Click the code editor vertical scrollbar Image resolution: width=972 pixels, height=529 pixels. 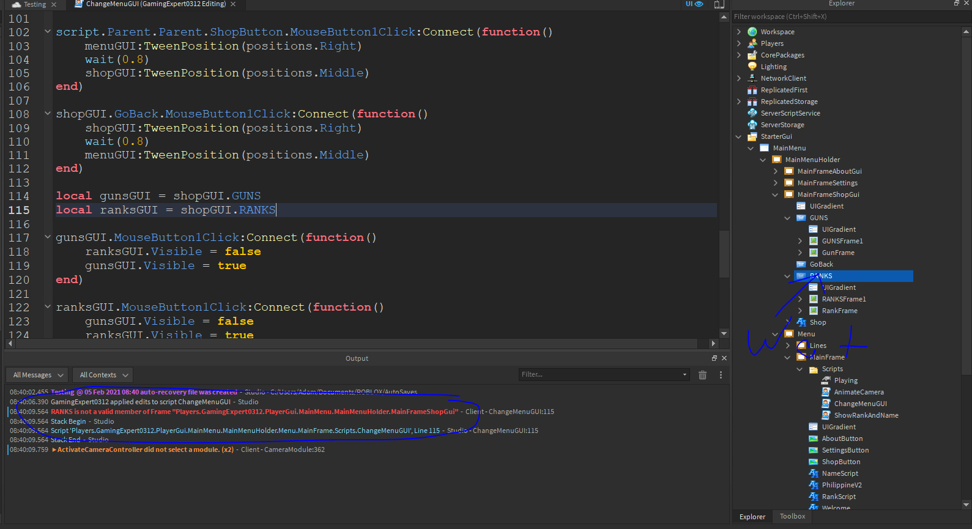click(x=724, y=254)
